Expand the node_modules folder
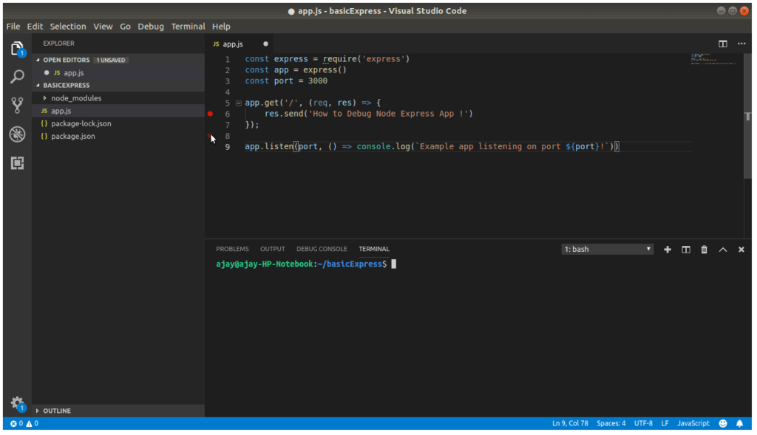 tap(45, 98)
